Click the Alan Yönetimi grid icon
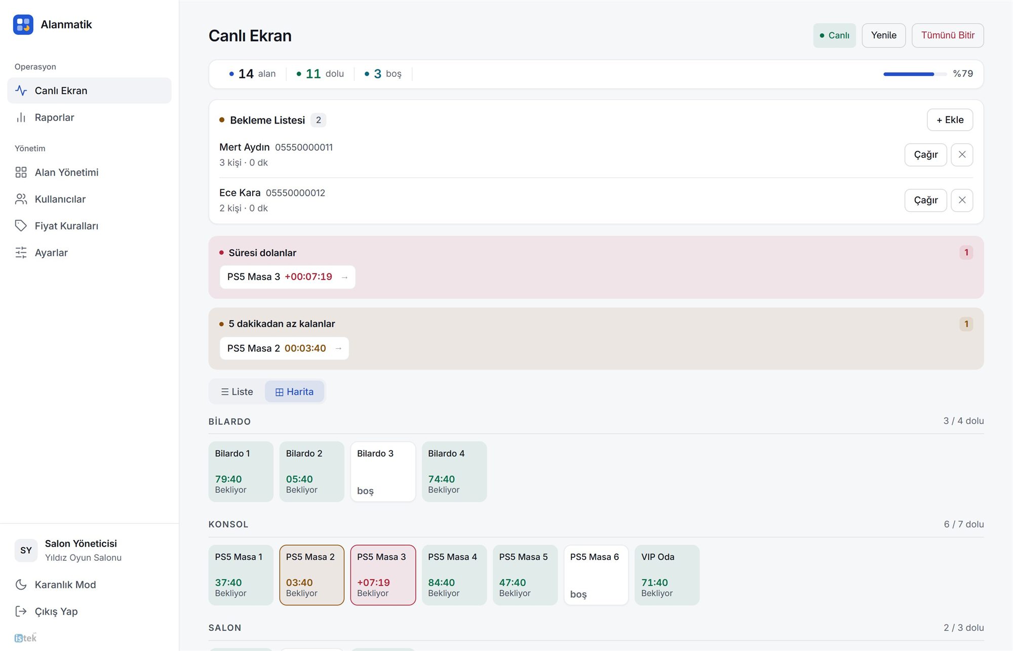This screenshot has height=651, width=1013. click(x=21, y=173)
